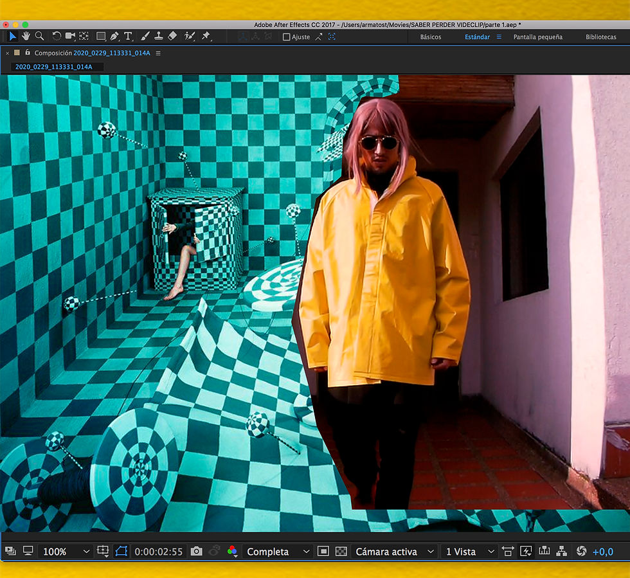
Task: Switch to the Bibliotecas workspace
Action: [600, 37]
